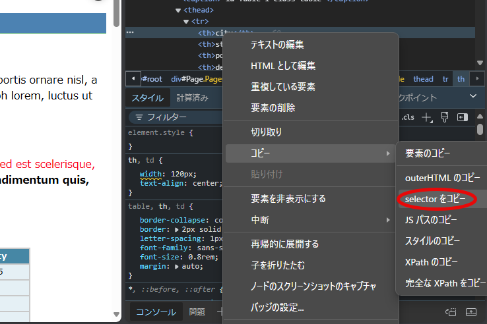Open the コンソール drawer tab

(x=156, y=312)
